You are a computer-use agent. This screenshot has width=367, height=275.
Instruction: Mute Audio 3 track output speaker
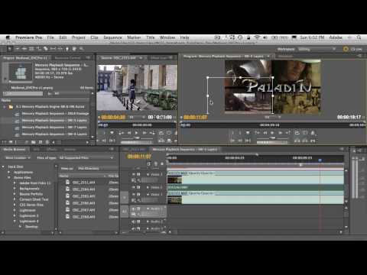pyautogui.click(x=133, y=228)
